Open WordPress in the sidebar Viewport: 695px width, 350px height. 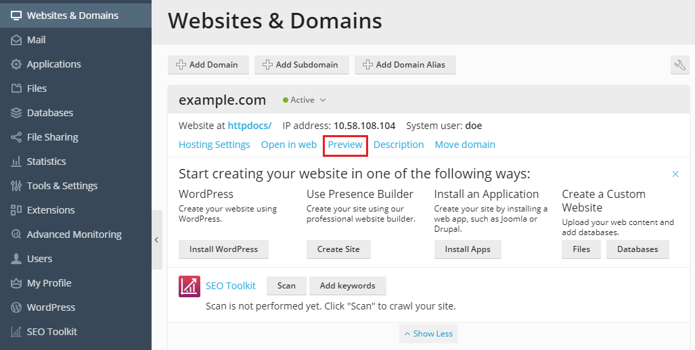tap(76, 307)
